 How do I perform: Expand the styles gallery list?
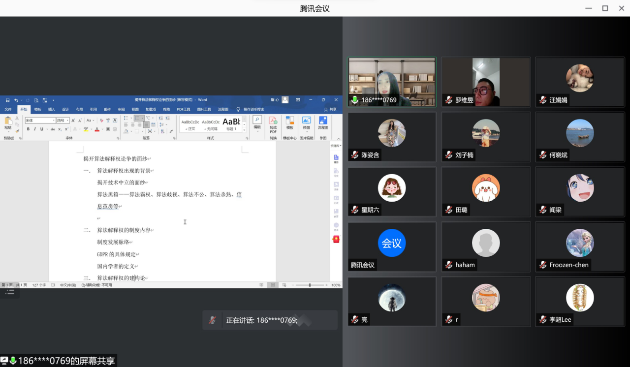[x=245, y=130]
